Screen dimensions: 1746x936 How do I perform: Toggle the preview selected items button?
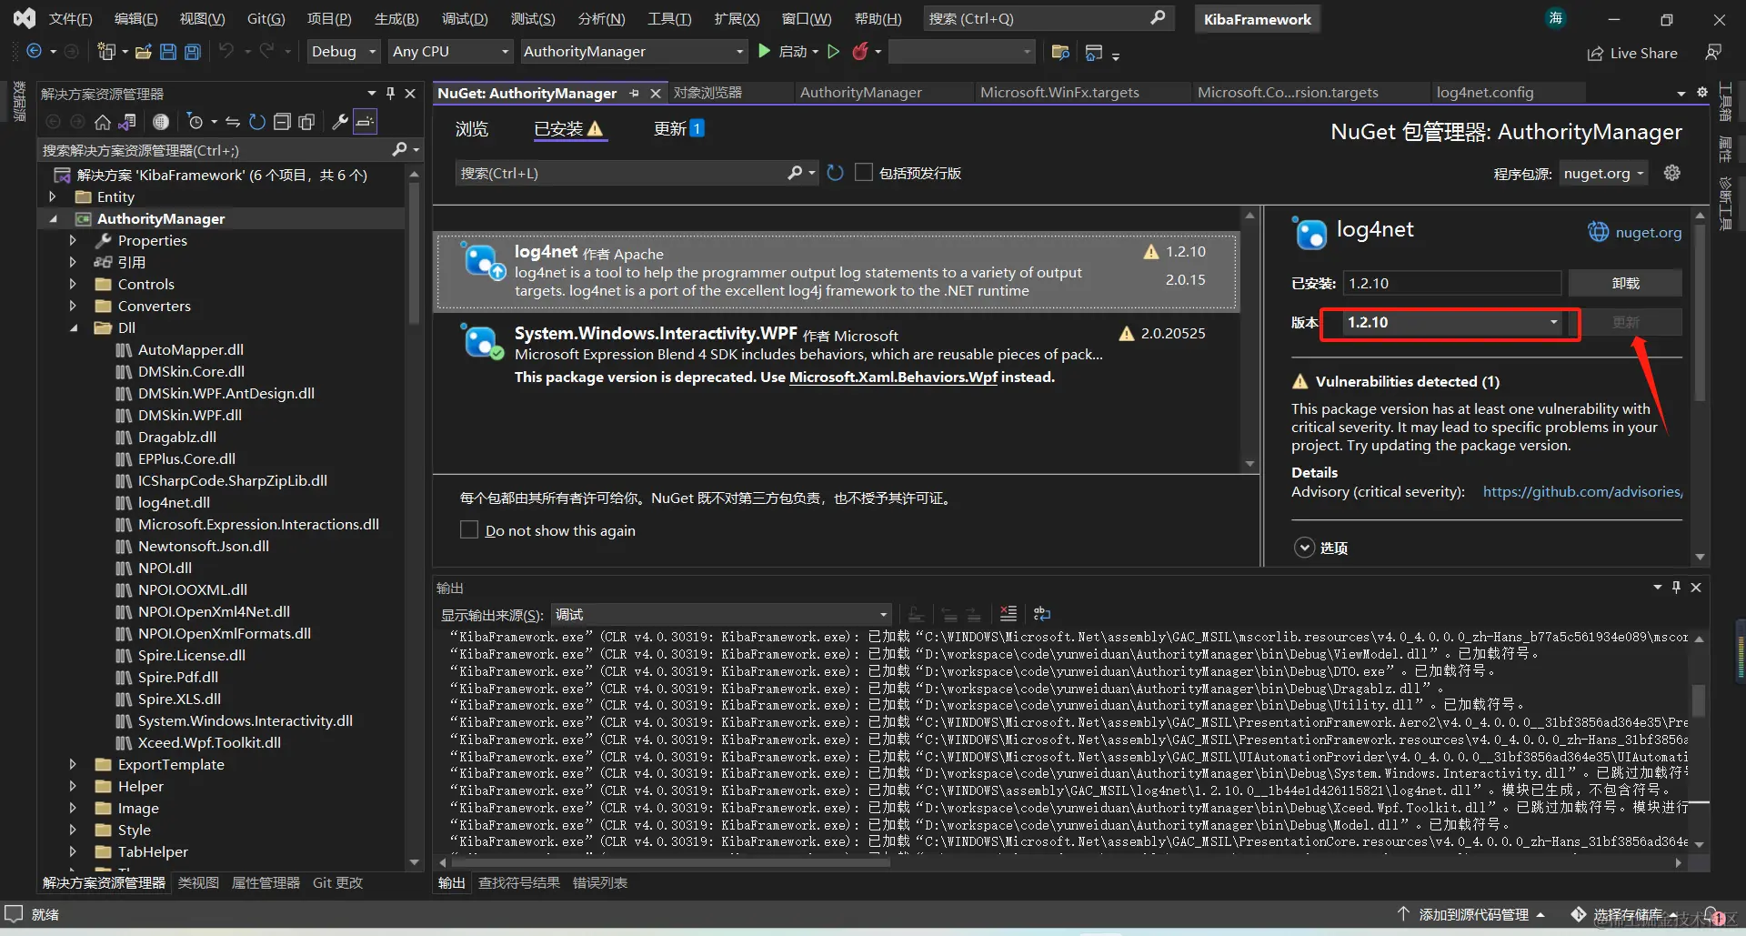(365, 122)
